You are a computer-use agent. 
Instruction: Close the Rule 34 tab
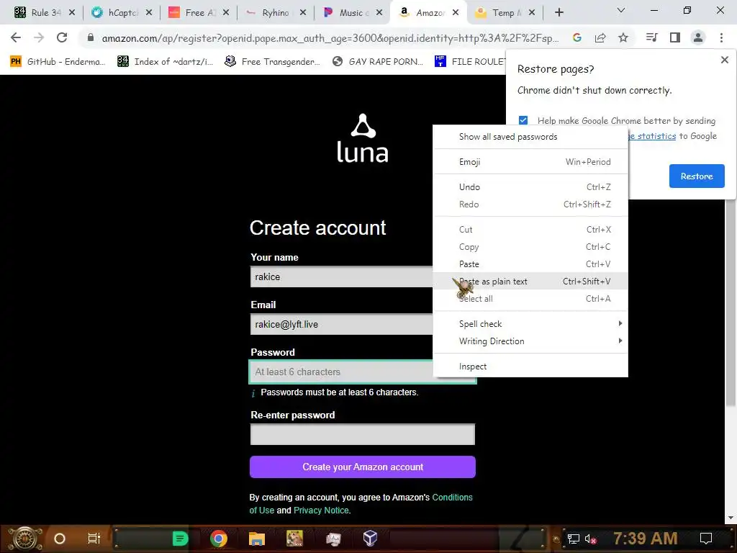[71, 13]
